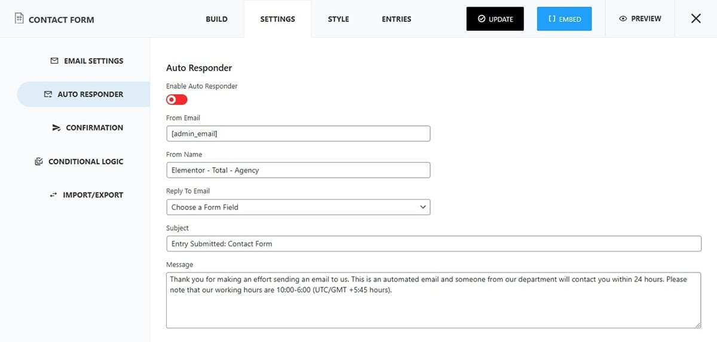Viewport: 717px width, 342px height.
Task: Click into the Subject text field
Action: pos(434,244)
